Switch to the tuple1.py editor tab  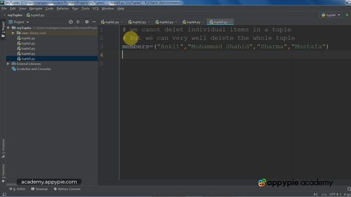pyautogui.click(x=110, y=22)
